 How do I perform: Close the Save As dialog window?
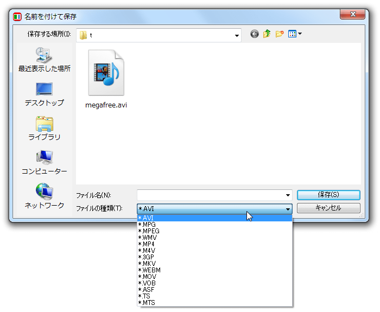tap(352, 14)
